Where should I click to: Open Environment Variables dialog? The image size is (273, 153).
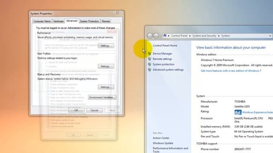tap(102, 97)
